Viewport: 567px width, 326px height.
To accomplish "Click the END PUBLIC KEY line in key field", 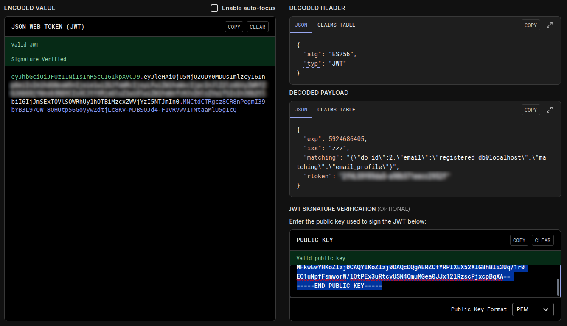I will pos(339,286).
